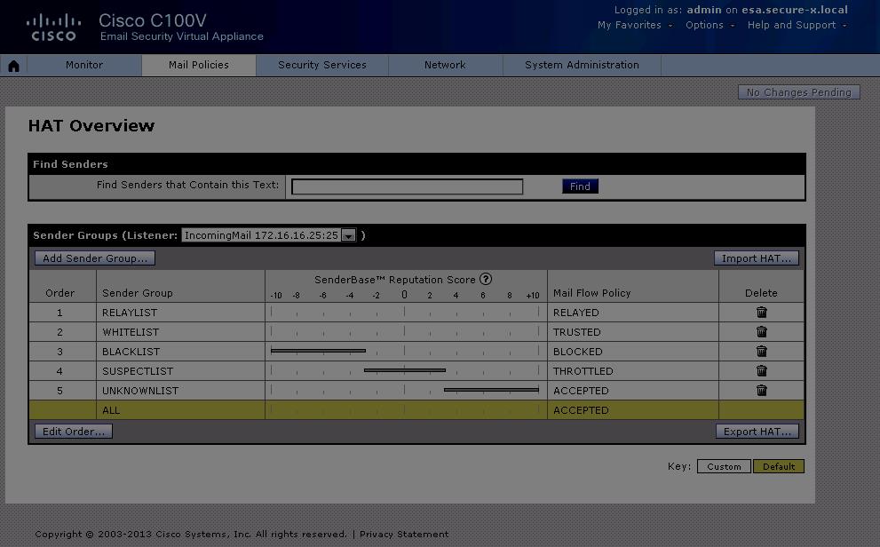The width and height of the screenshot is (880, 547).
Task: Go to the home page icon
Action: [13, 66]
